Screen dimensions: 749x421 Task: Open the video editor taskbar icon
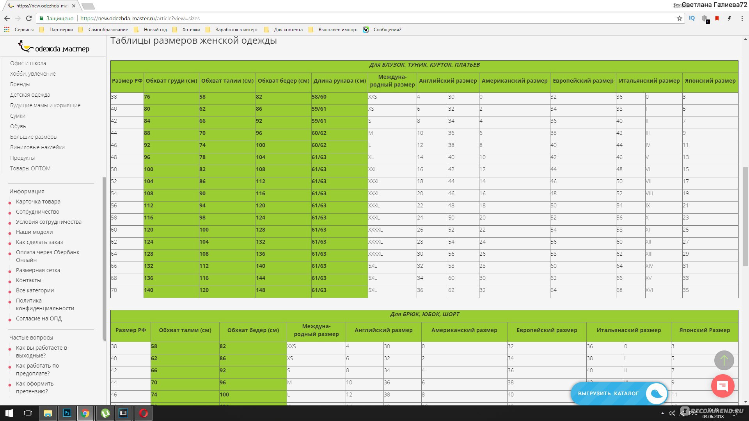point(123,413)
